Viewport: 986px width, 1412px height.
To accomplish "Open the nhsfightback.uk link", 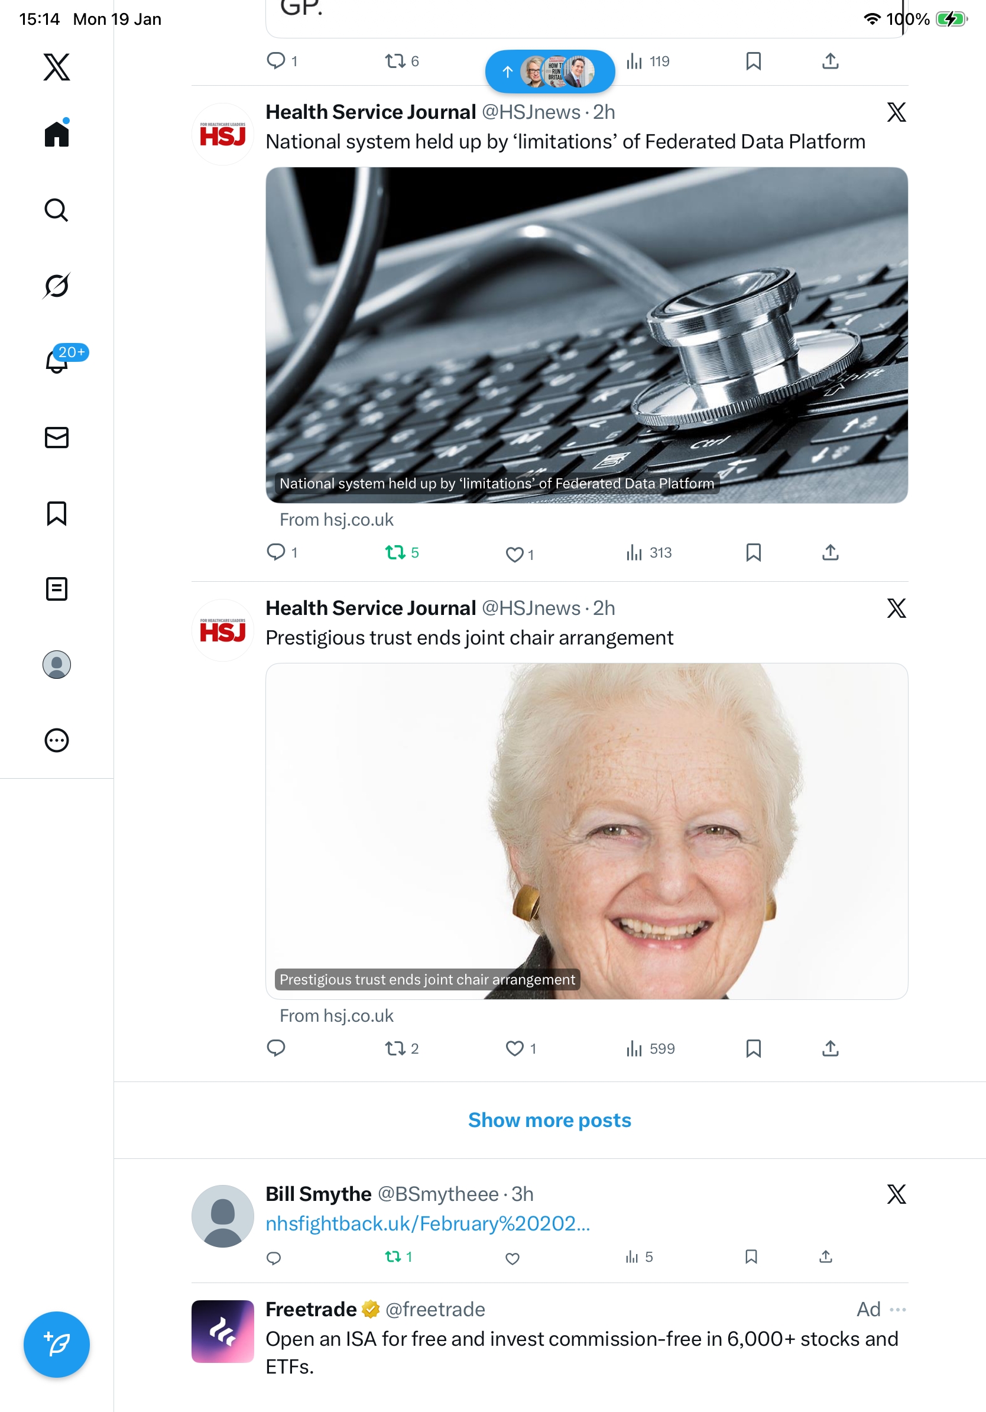I will coord(428,1223).
